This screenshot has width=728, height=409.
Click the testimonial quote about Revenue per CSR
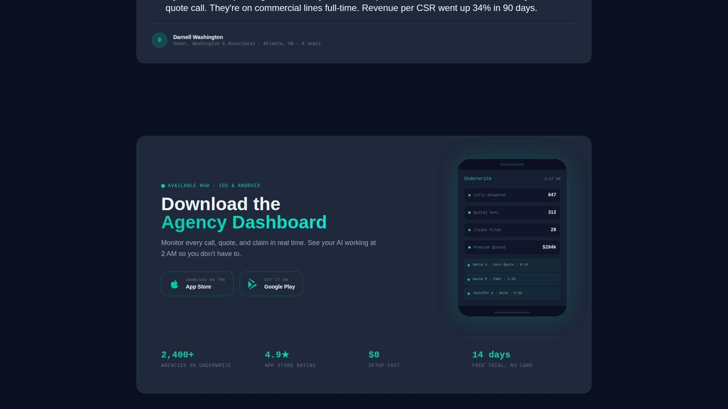pos(351,8)
